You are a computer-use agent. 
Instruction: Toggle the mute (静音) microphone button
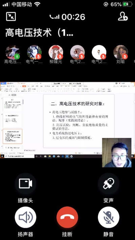point(108,217)
